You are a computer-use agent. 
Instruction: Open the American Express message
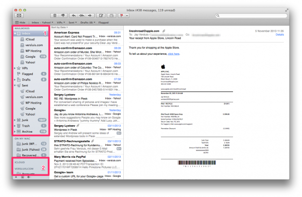pyautogui.click(x=87, y=38)
